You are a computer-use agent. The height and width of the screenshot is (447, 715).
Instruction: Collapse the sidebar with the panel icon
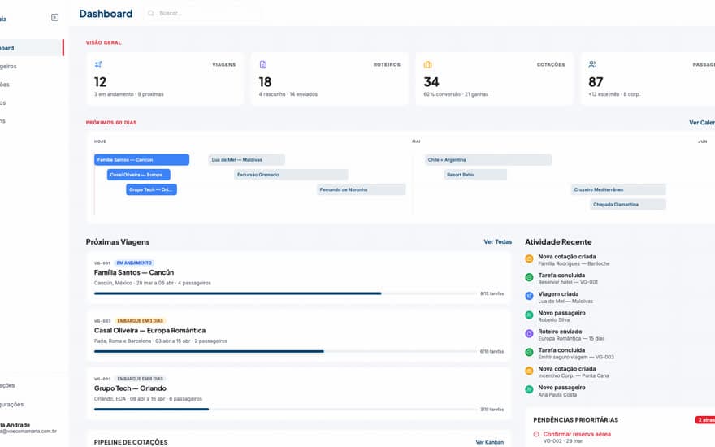[x=54, y=17]
